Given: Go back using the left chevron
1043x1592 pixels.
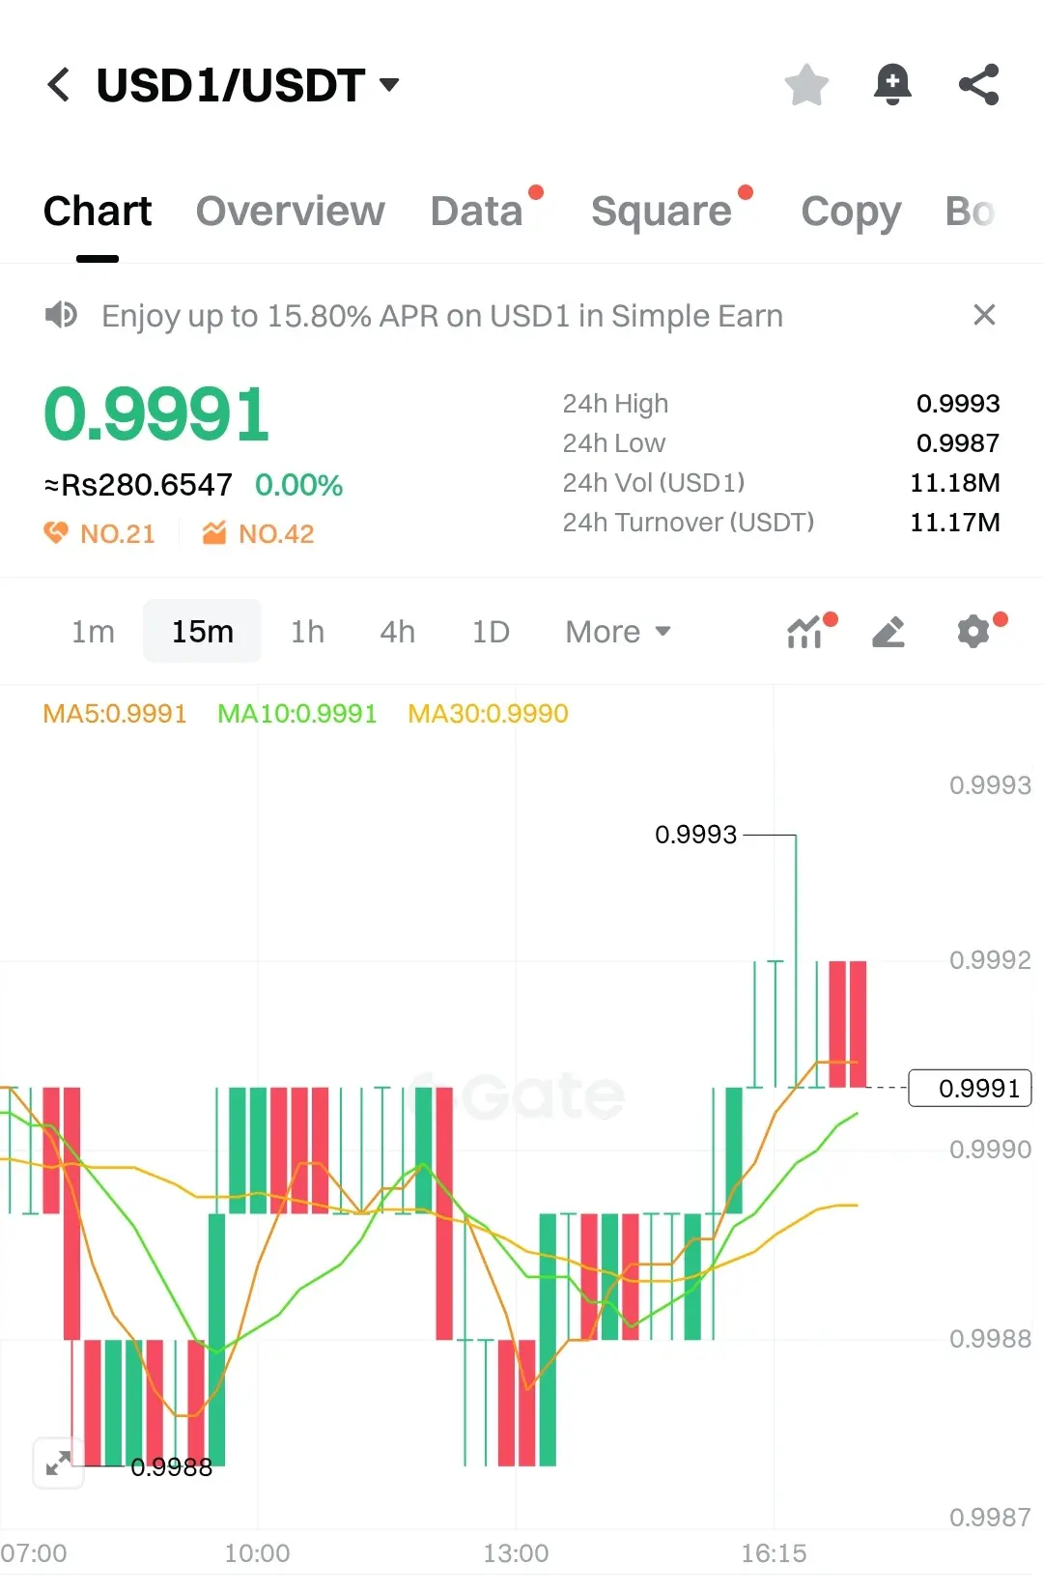Looking at the screenshot, I should pyautogui.click(x=59, y=85).
